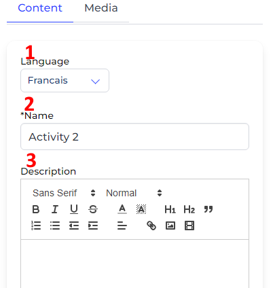The width and height of the screenshot is (273, 288).
Task: Apply strikethrough formatting
Action: [x=93, y=209]
